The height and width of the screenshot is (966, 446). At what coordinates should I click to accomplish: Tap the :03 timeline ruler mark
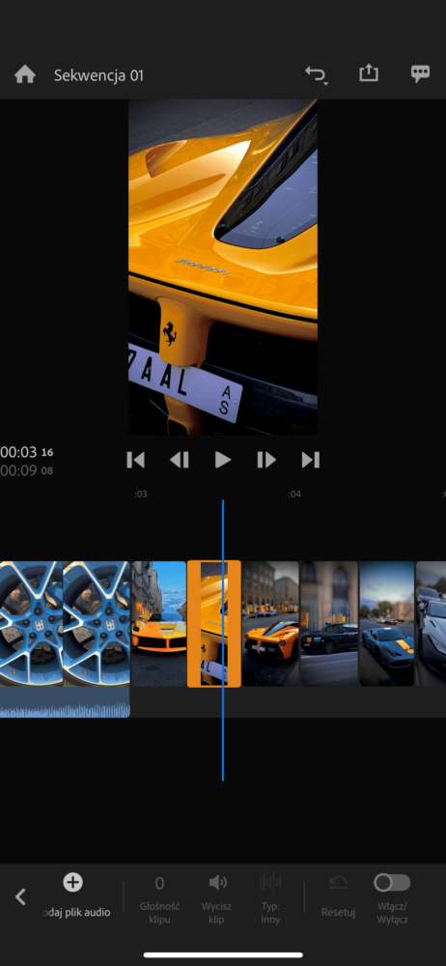click(x=141, y=494)
